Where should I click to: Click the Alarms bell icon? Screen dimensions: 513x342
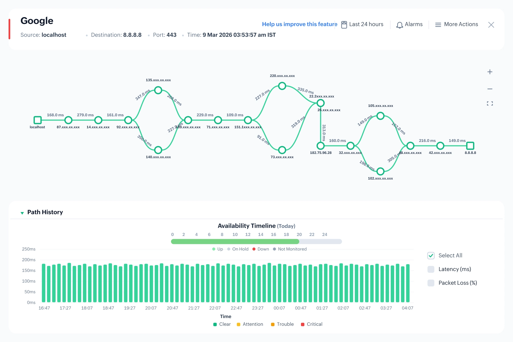(400, 25)
